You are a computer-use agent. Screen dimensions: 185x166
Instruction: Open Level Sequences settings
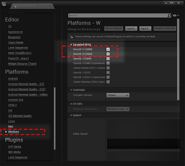tap(18, 48)
